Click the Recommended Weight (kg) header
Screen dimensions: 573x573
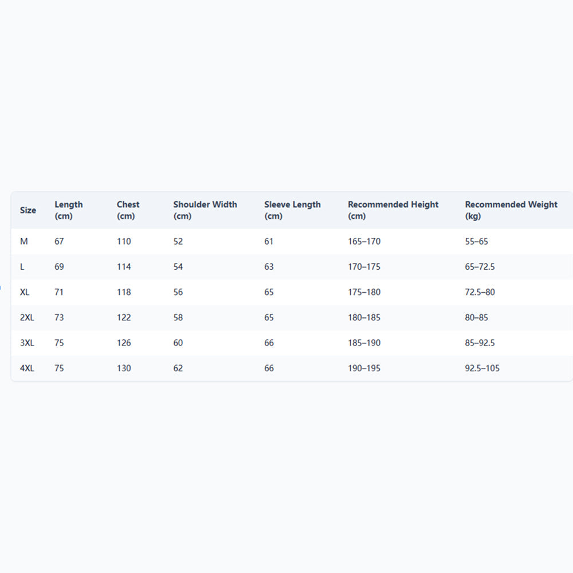coord(511,210)
